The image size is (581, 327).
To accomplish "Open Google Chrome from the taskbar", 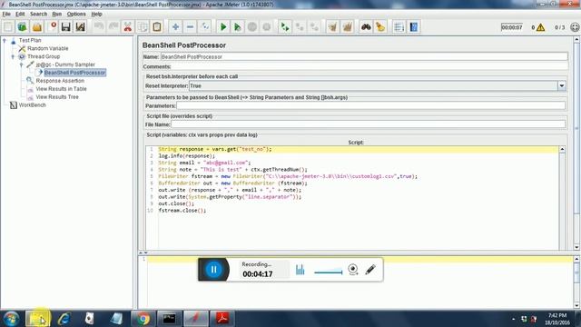I will point(143,319).
